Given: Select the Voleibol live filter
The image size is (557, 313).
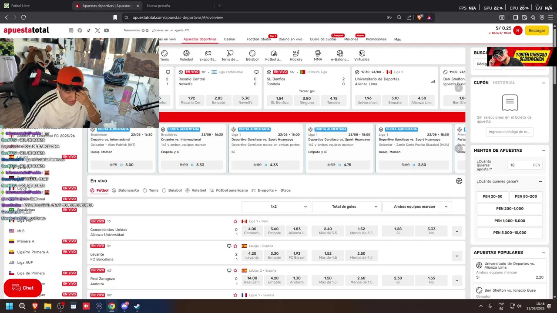Looking at the screenshot, I should [196, 190].
